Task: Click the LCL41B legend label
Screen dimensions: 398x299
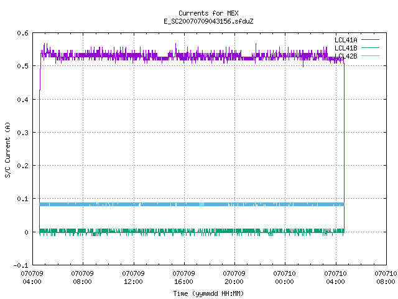Action: [346, 48]
